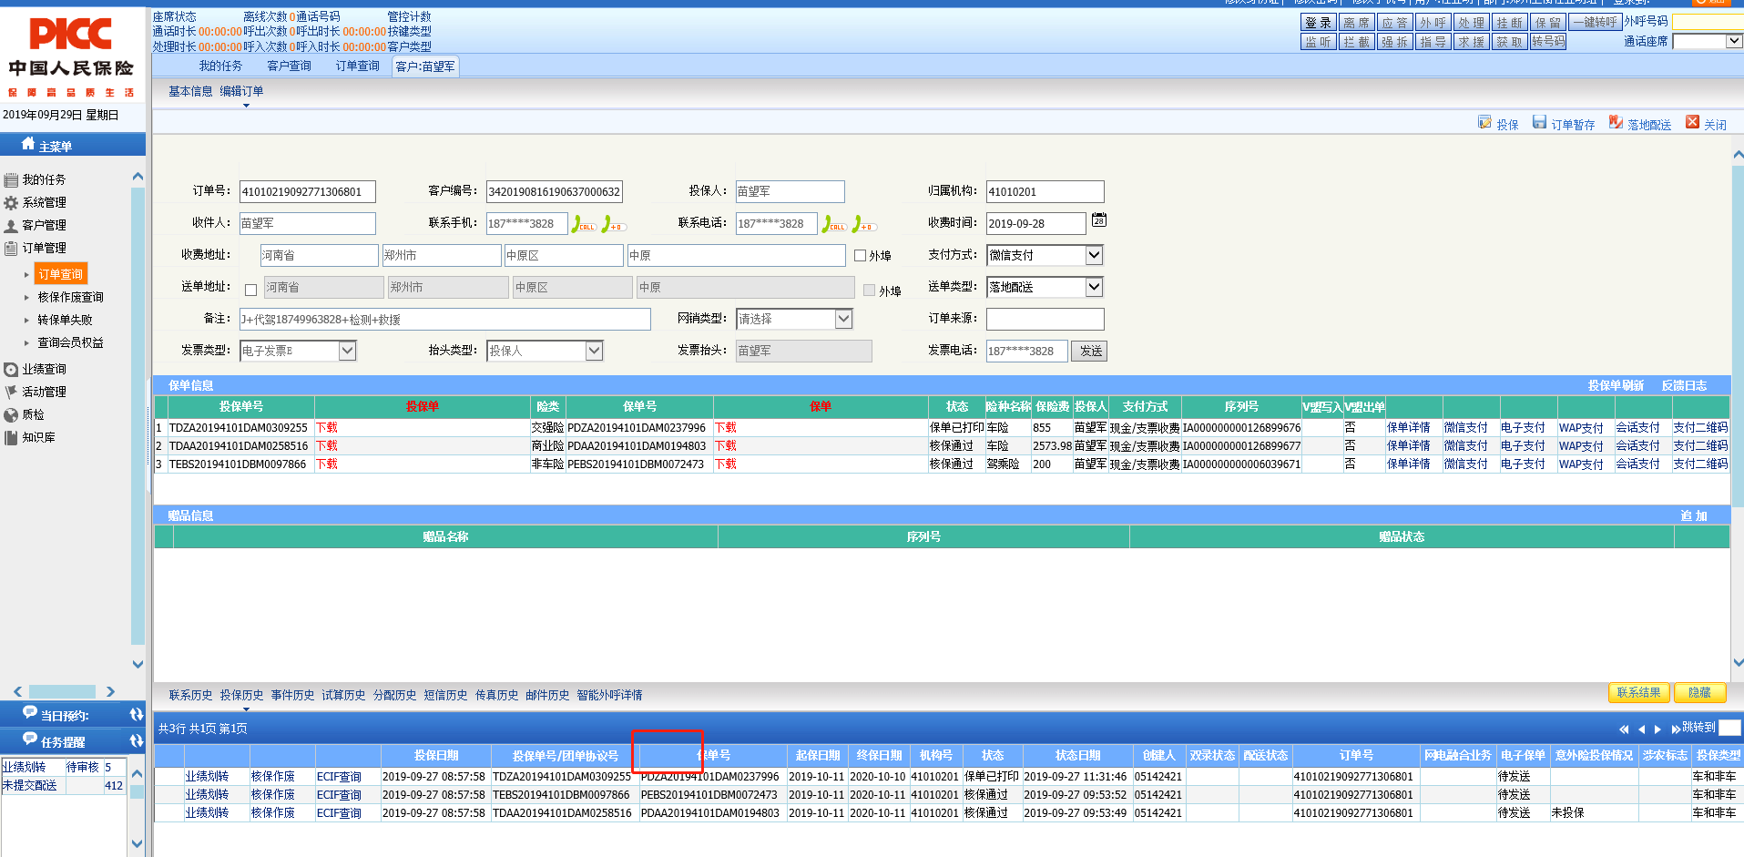Check 外埠 box for 收费地址 row
Viewport: 1744px width, 857px height.
[860, 256]
